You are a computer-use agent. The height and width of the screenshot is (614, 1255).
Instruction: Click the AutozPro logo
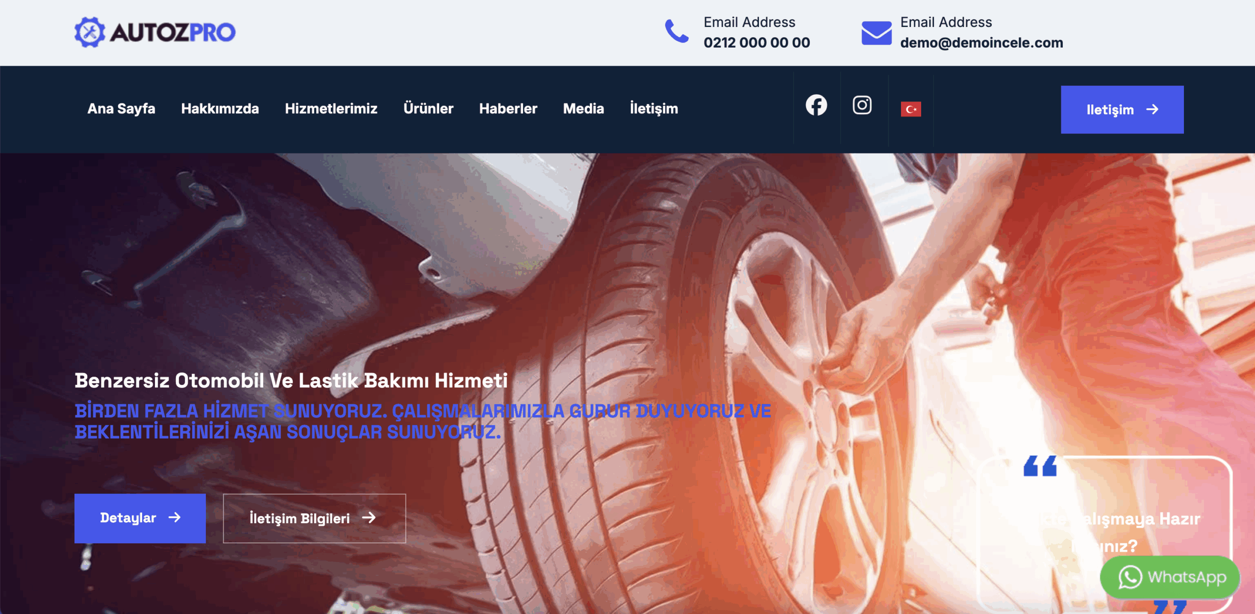155,32
